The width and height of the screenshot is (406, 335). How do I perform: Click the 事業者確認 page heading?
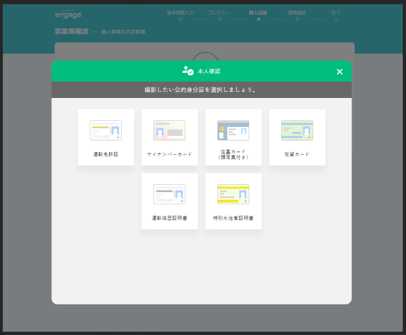(x=71, y=32)
